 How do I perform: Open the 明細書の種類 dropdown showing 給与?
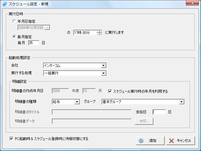77,102
